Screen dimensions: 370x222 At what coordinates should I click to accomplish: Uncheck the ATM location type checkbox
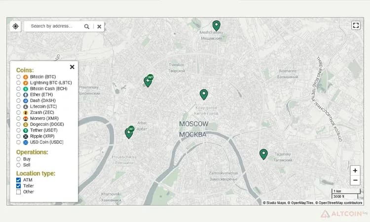tap(18, 180)
